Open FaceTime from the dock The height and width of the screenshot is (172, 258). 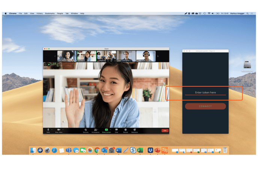point(83,150)
